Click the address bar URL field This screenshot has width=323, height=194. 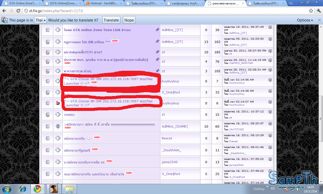165,11
